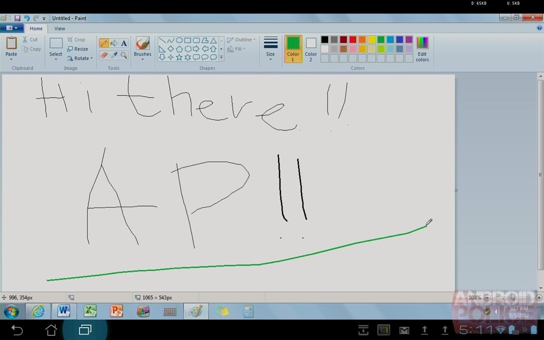This screenshot has width=544, height=340.
Task: Open Microsoft Word from the taskbar
Action: (64, 312)
